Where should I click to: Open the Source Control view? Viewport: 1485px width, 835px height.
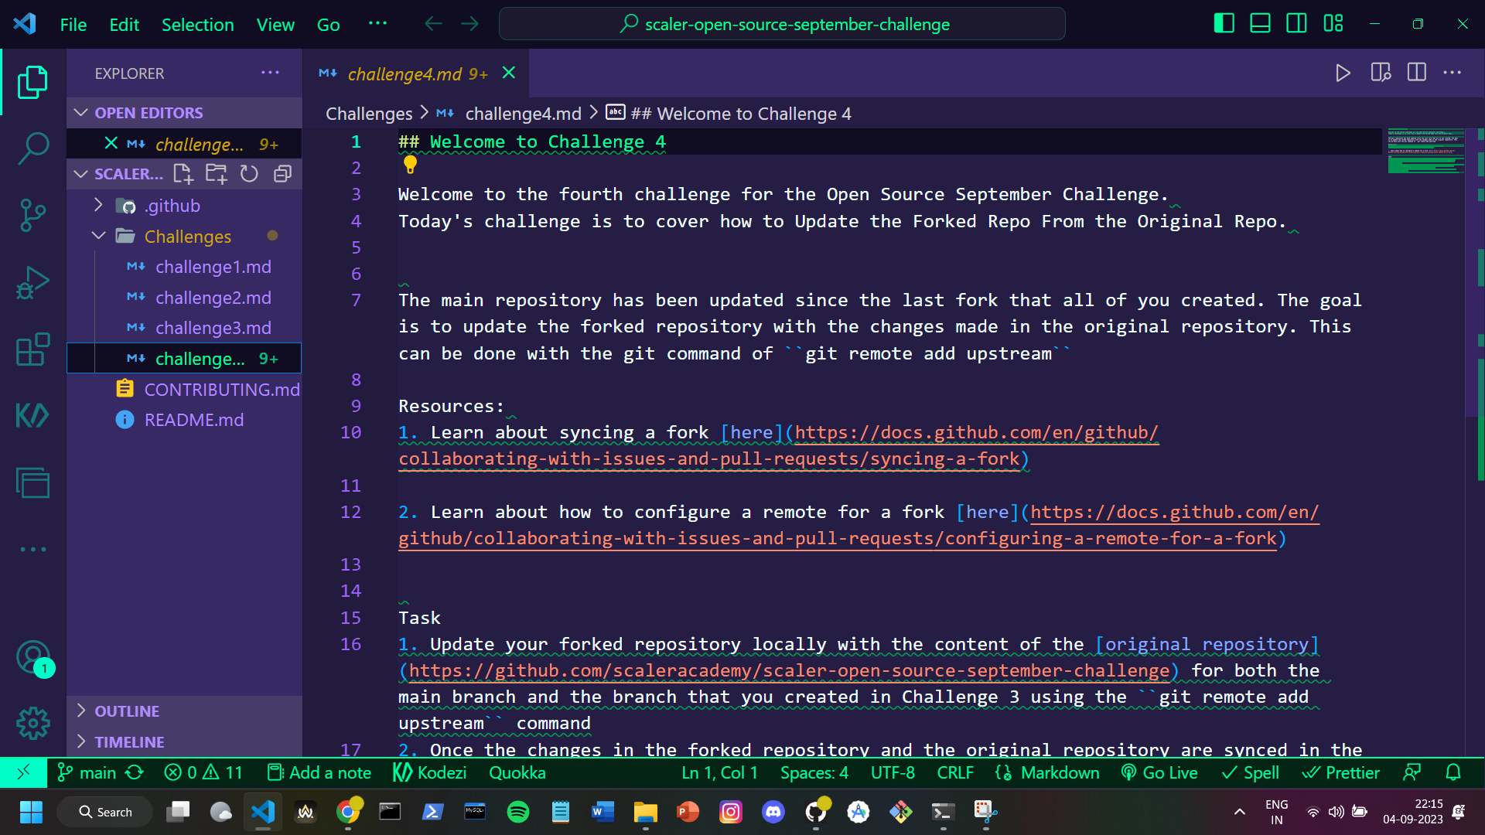pos(32,215)
